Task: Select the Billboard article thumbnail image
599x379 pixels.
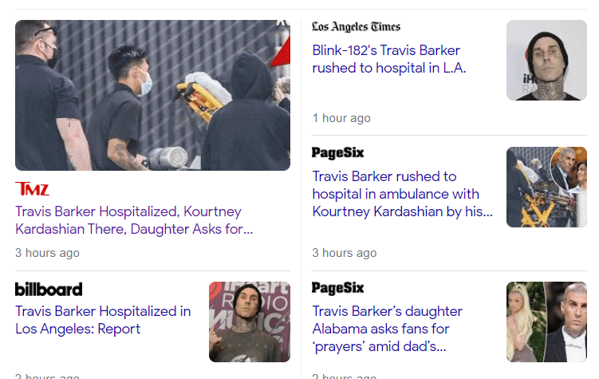Action: [x=249, y=322]
